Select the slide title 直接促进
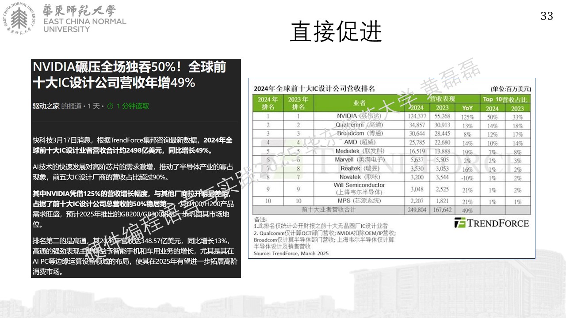Viewport: 566px width, 318px height. coord(336,32)
